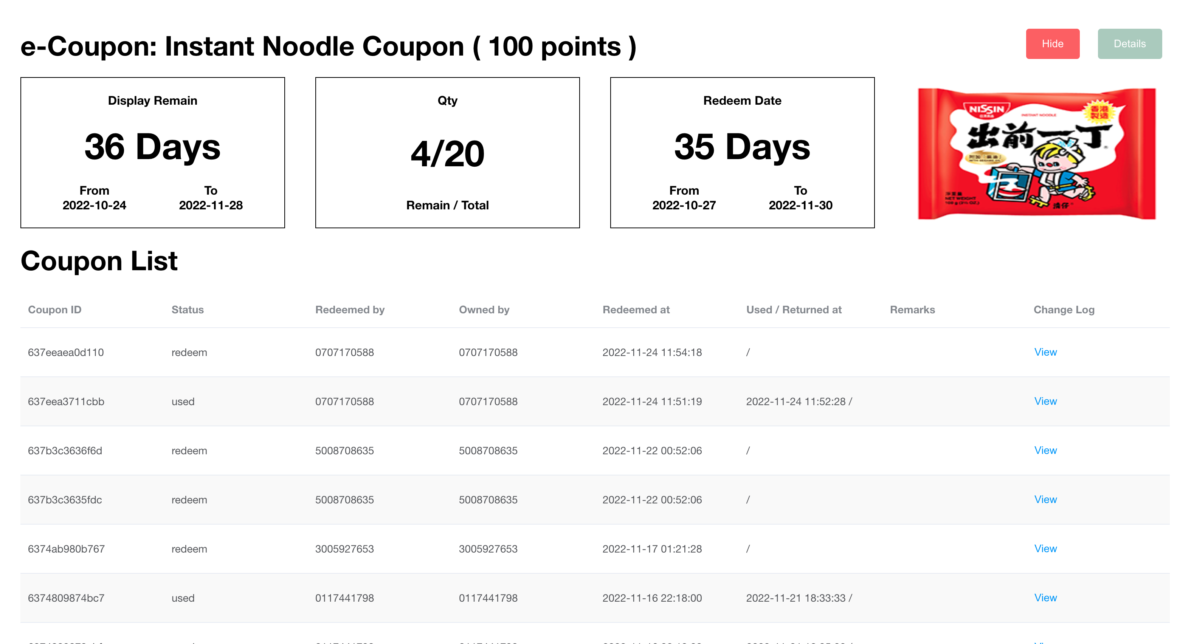Select the Redeem Date 35 Days card

click(x=742, y=152)
